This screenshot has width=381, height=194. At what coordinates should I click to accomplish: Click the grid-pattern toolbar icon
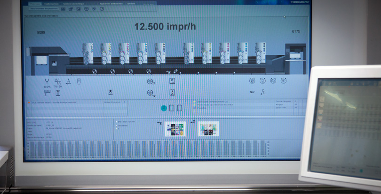[x=63, y=9]
